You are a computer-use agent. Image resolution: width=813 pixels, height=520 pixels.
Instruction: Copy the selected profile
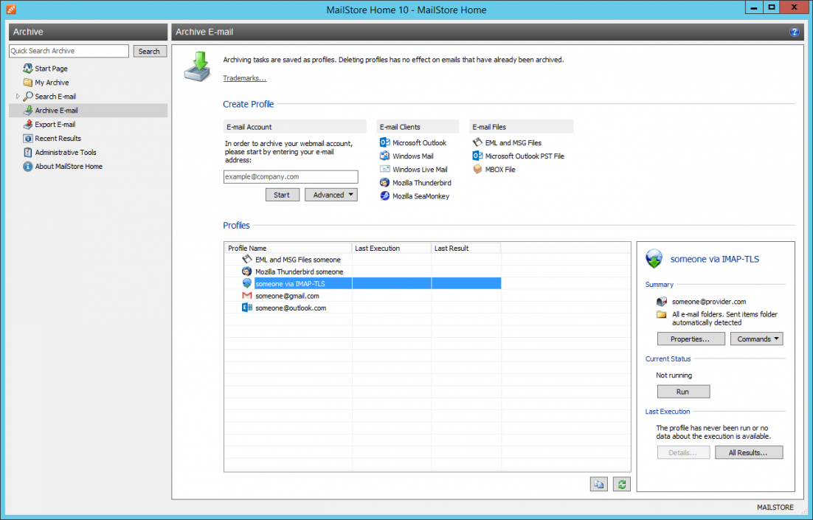(598, 484)
